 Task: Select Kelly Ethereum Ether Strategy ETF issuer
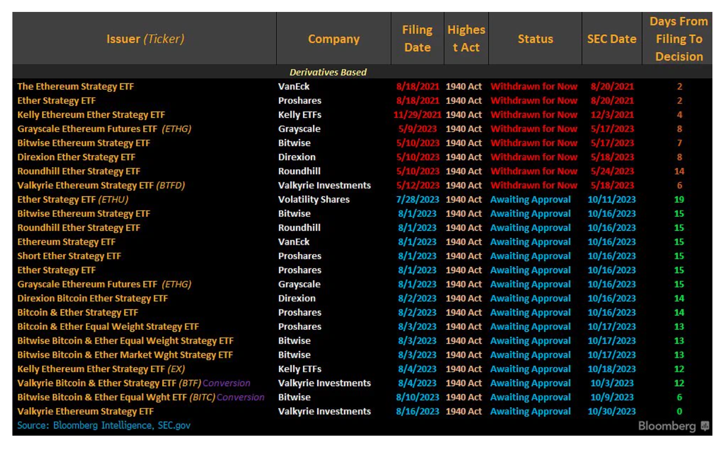click(x=91, y=114)
